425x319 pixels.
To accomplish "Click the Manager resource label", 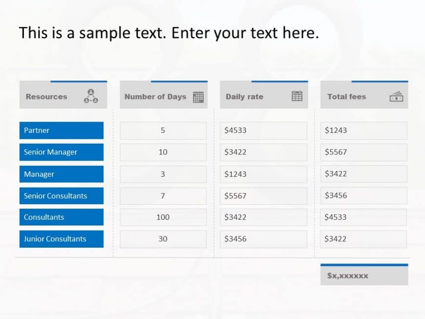I will pyautogui.click(x=40, y=174).
